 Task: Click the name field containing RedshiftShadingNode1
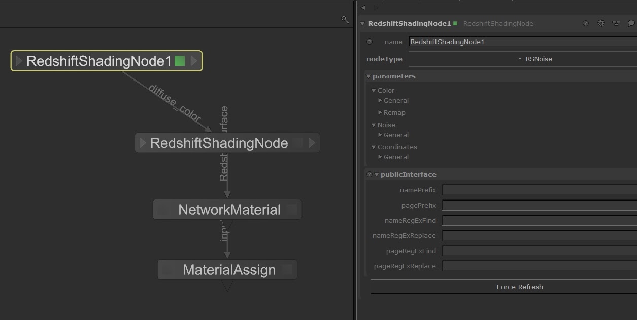point(523,42)
